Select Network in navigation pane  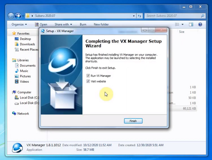23,114
